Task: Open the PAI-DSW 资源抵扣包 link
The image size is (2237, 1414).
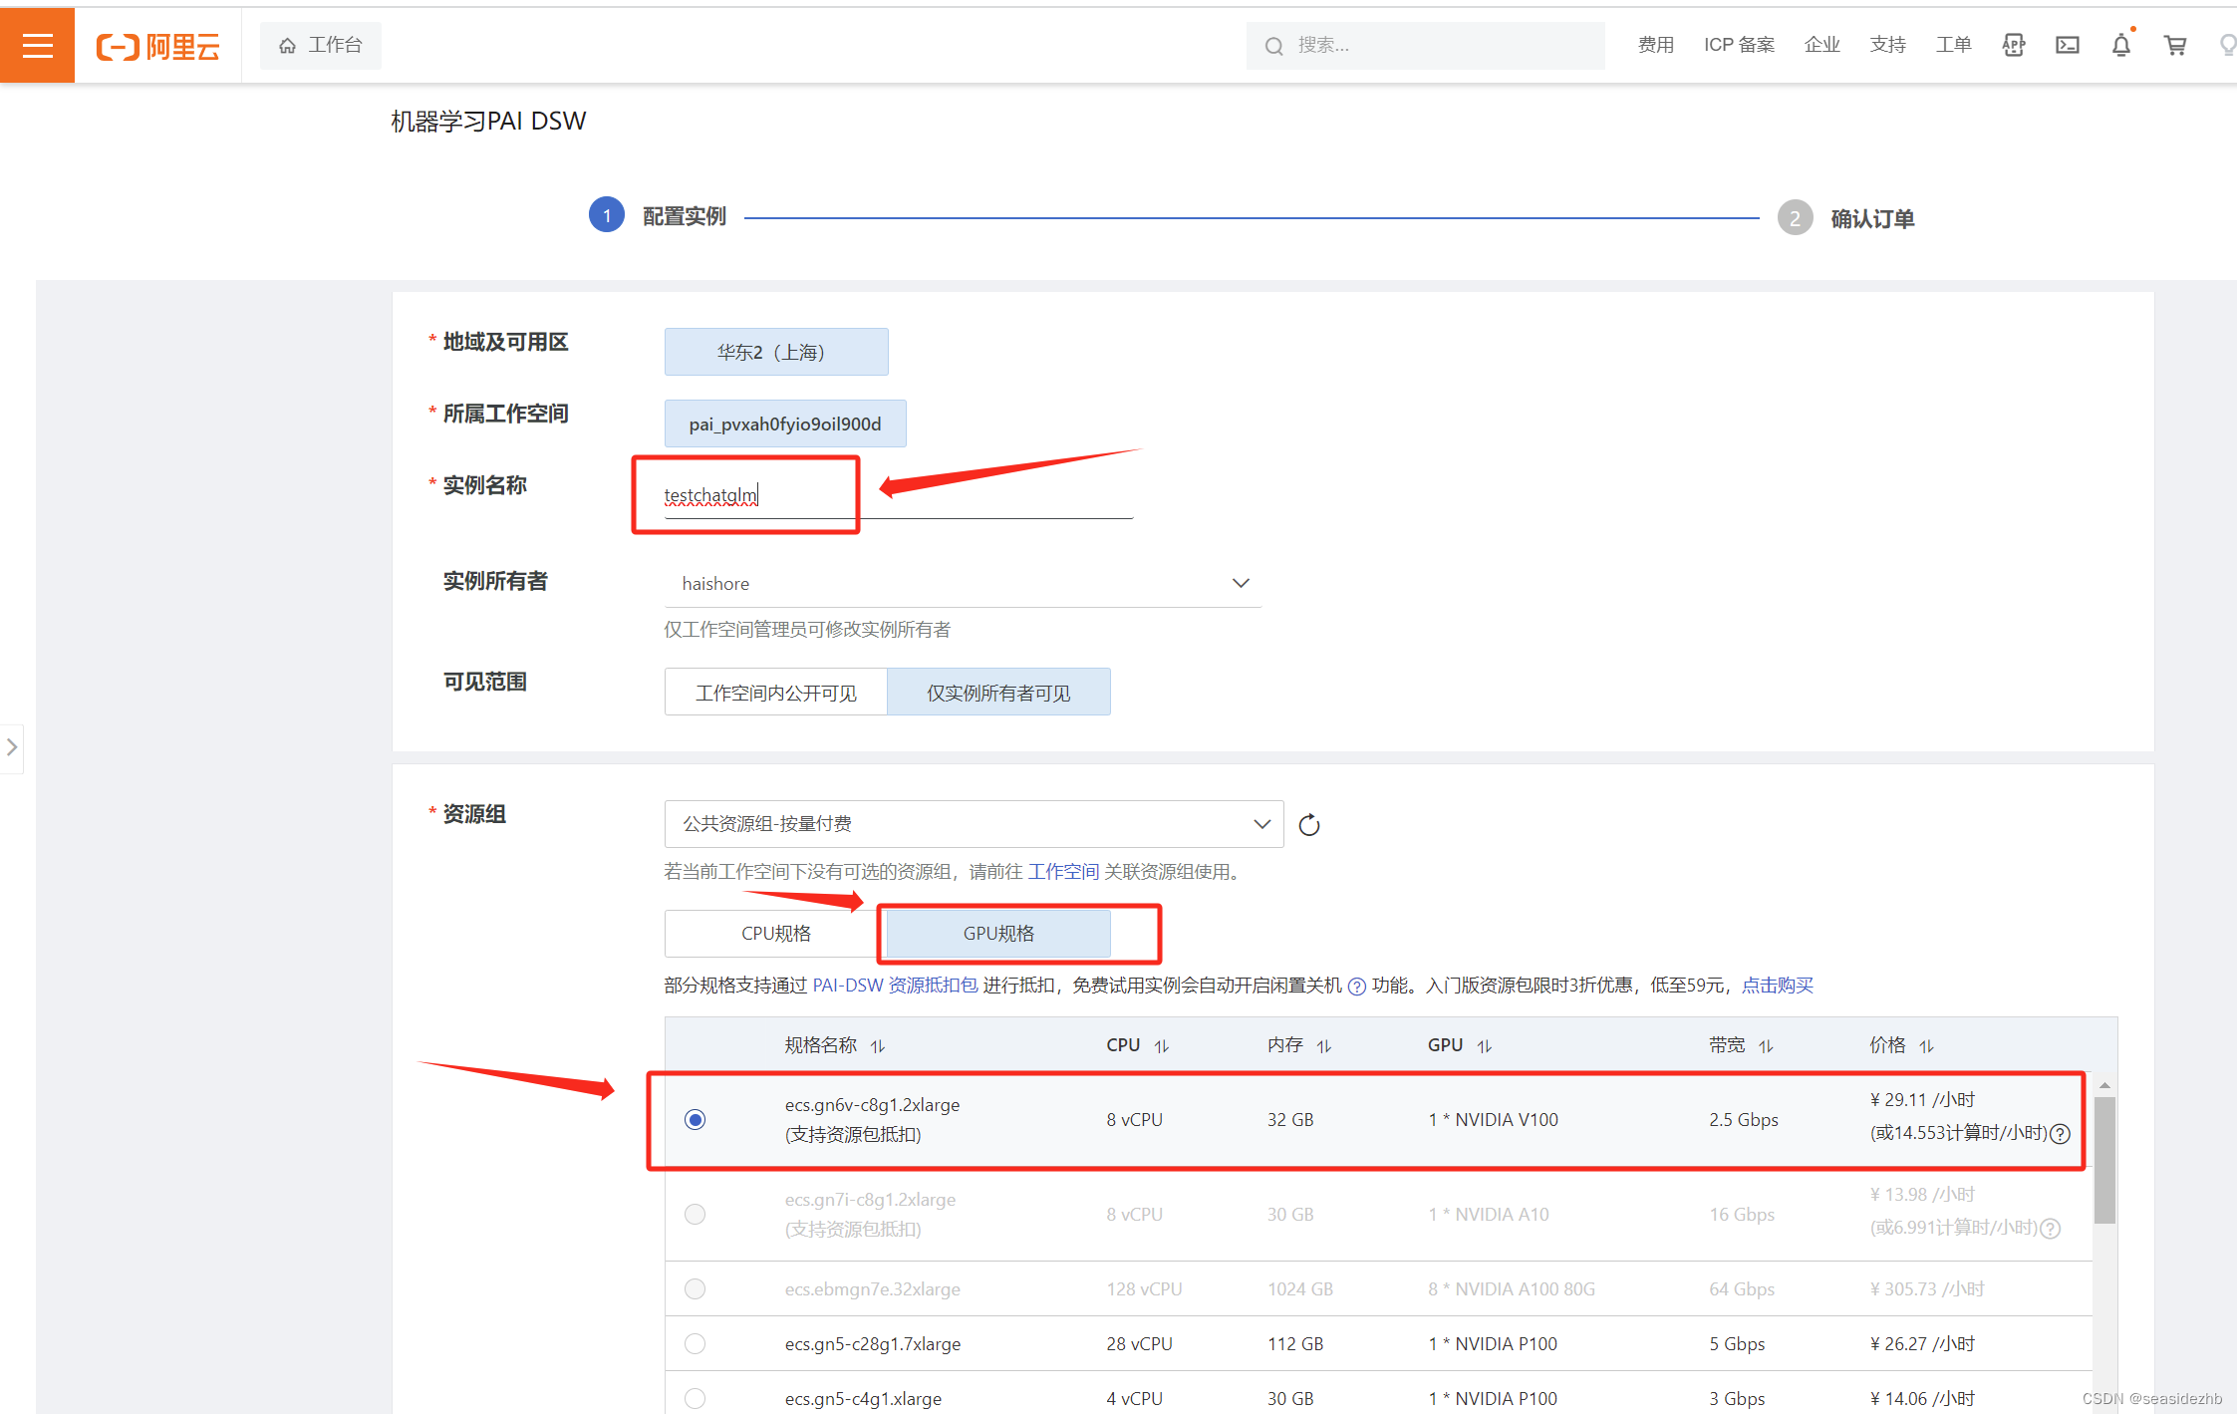Action: coord(894,986)
